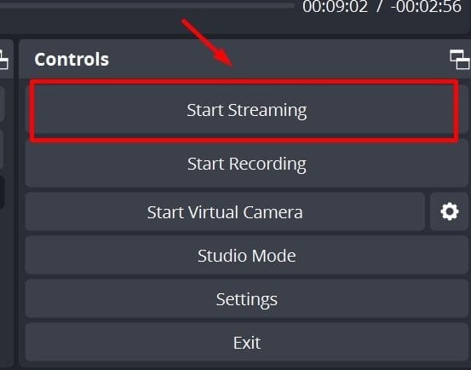Toggle Studio Mode on
Screen dimensions: 471x370
coord(247,255)
